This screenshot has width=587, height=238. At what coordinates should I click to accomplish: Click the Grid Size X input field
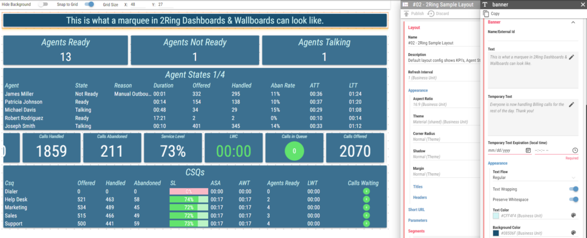[138, 5]
